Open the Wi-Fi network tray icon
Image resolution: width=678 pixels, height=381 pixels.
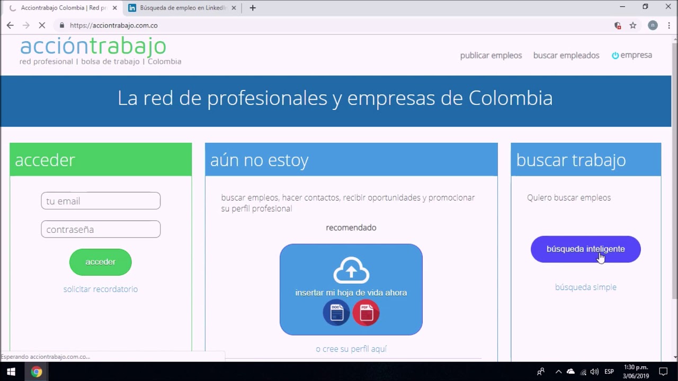click(x=583, y=371)
